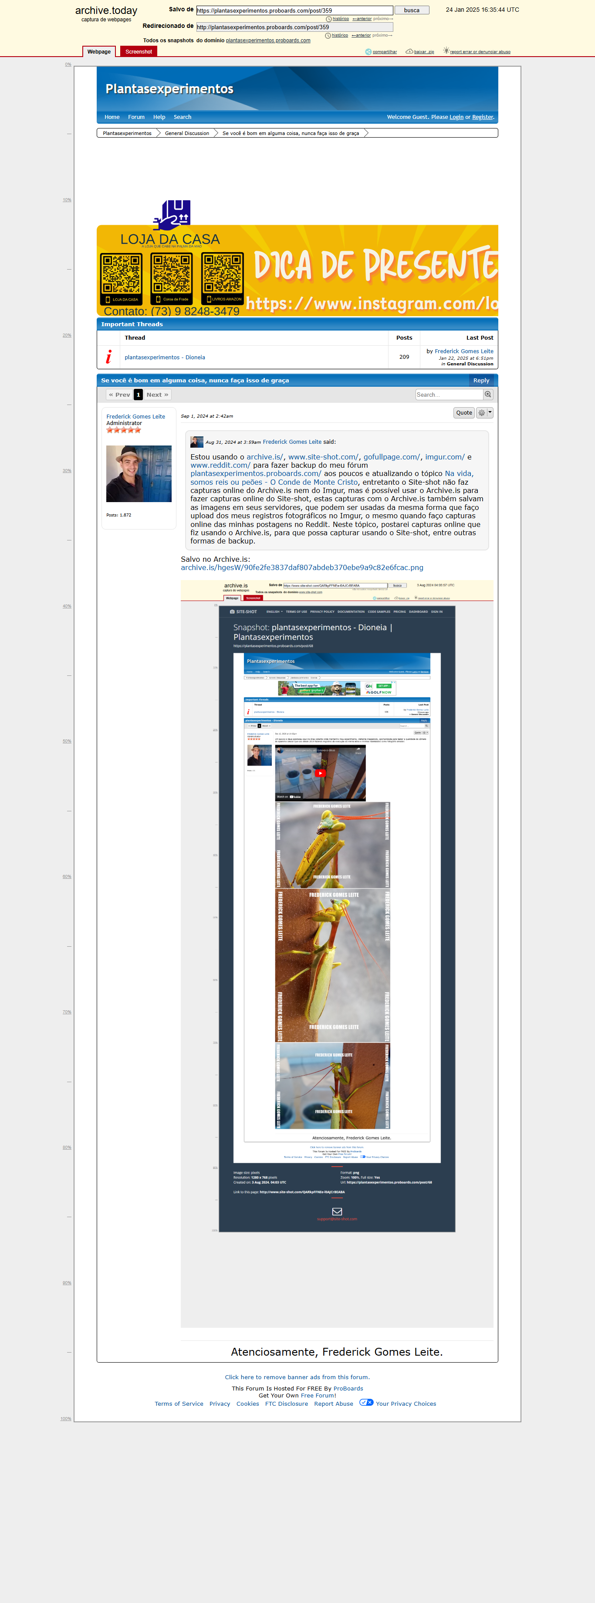Click the archive.today logo text
Image resolution: width=595 pixels, height=1603 pixels.
click(x=106, y=10)
